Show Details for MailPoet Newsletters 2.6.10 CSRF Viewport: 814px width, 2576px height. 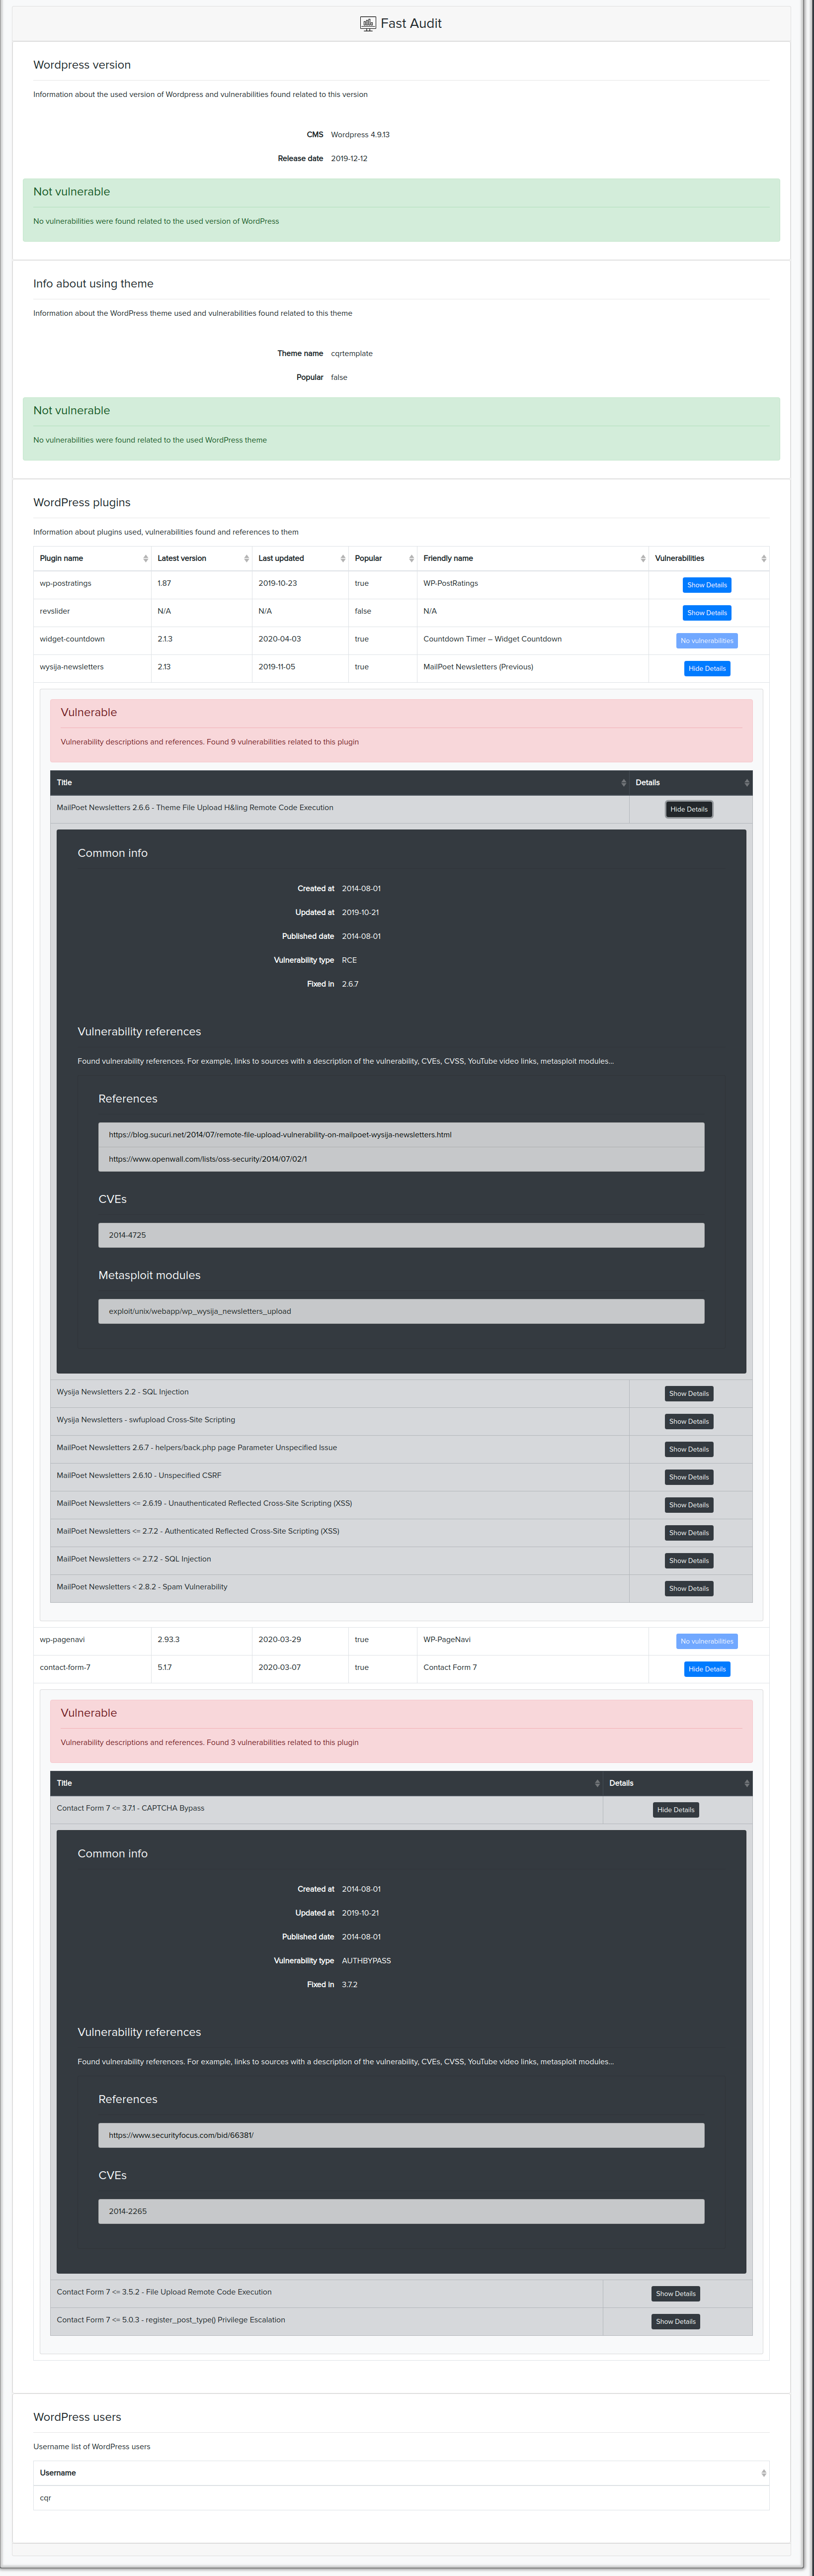pyautogui.click(x=688, y=1477)
